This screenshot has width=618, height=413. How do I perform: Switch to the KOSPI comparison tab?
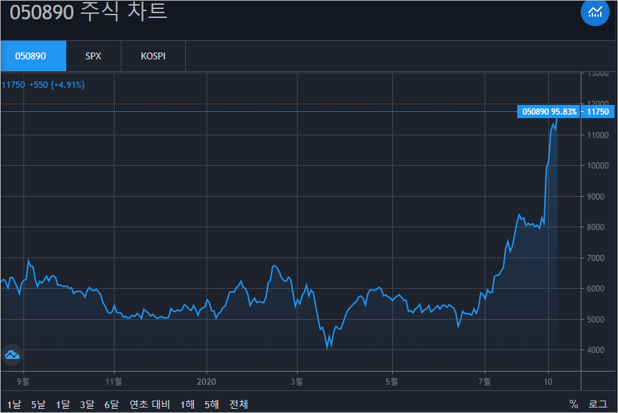tap(153, 56)
